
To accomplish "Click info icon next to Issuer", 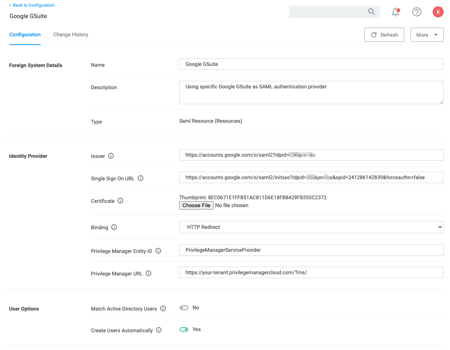I will [111, 156].
